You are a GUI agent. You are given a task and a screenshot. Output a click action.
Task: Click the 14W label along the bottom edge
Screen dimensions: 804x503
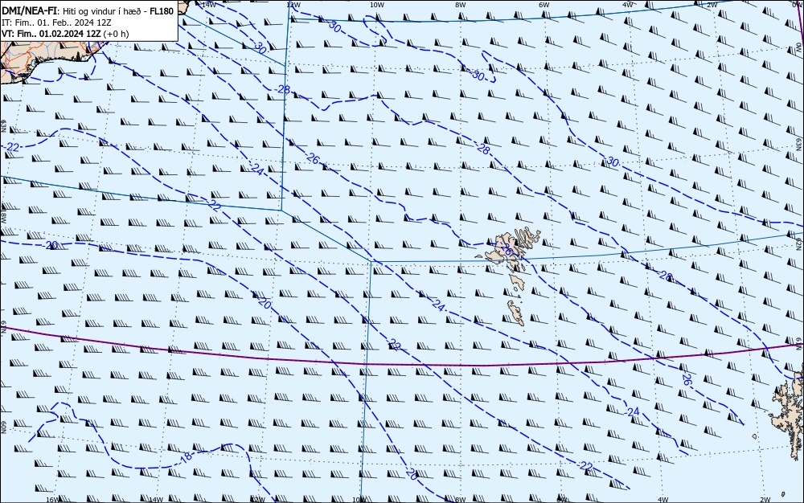tap(155, 500)
